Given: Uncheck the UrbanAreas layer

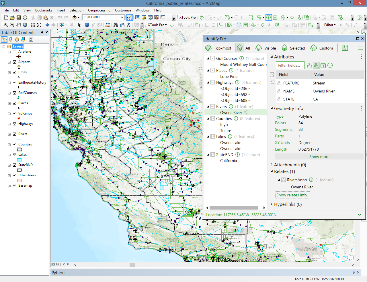Looking at the screenshot, I should (x=14, y=175).
